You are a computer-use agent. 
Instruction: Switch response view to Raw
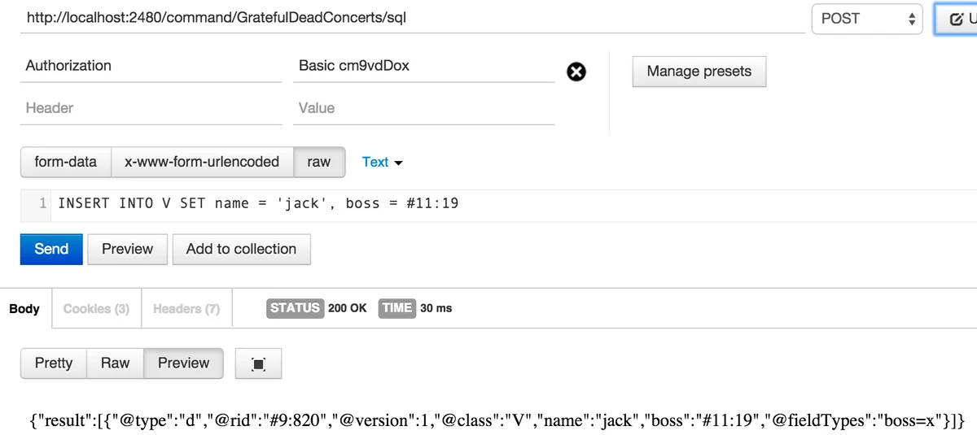pyautogui.click(x=115, y=363)
